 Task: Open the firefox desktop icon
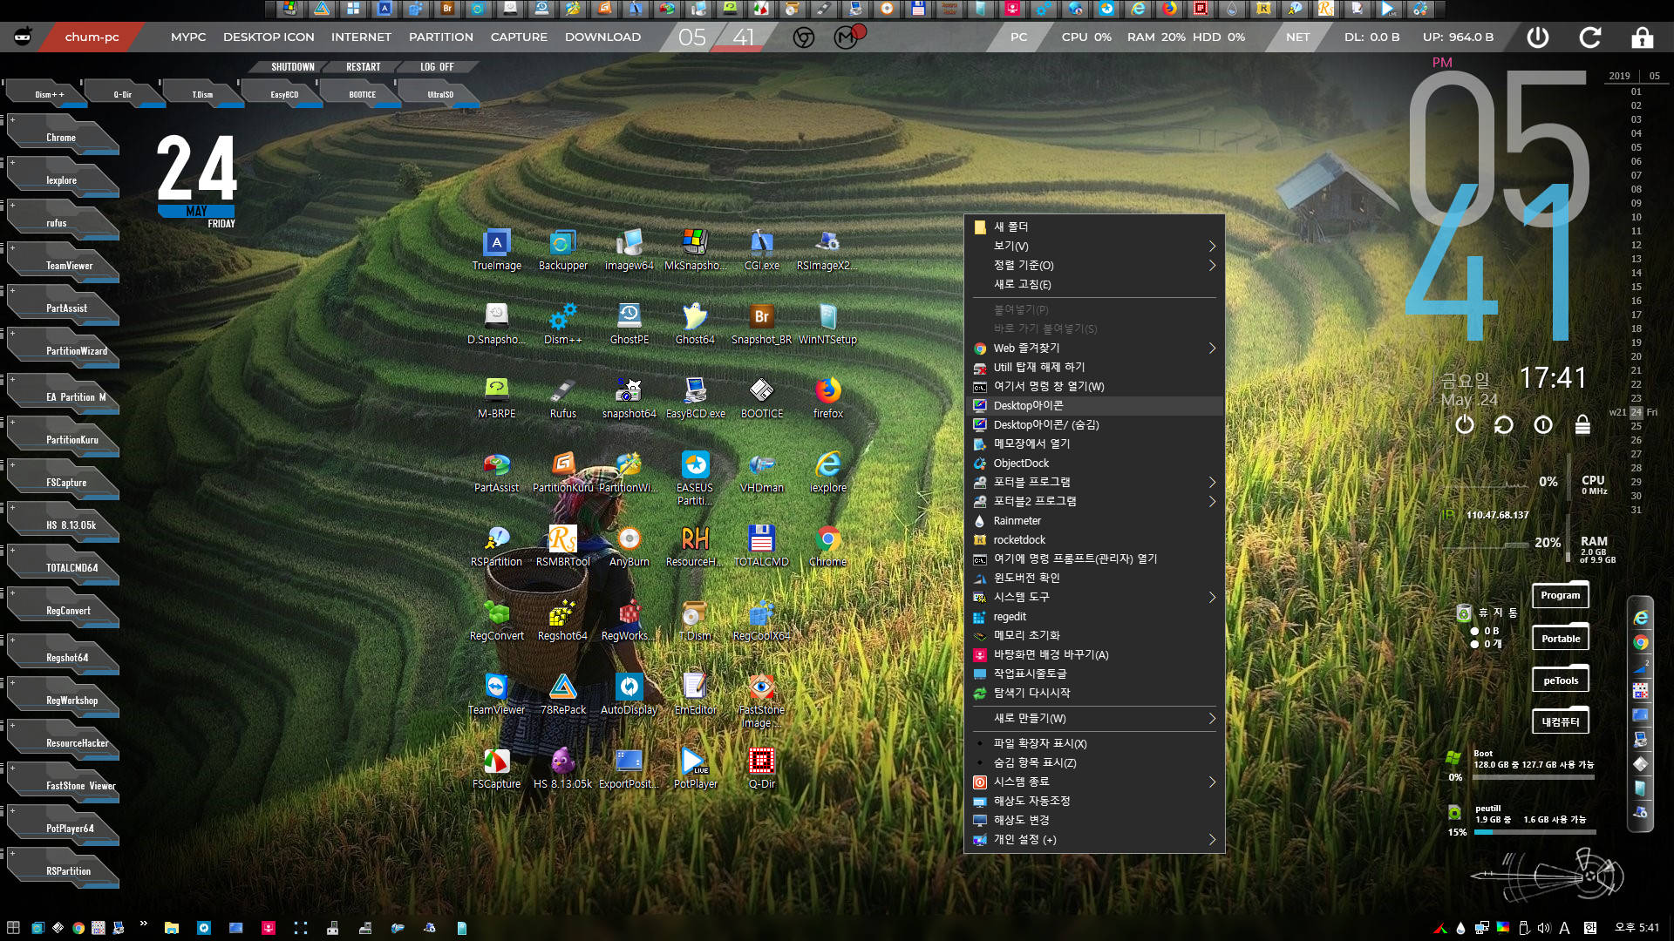point(827,398)
